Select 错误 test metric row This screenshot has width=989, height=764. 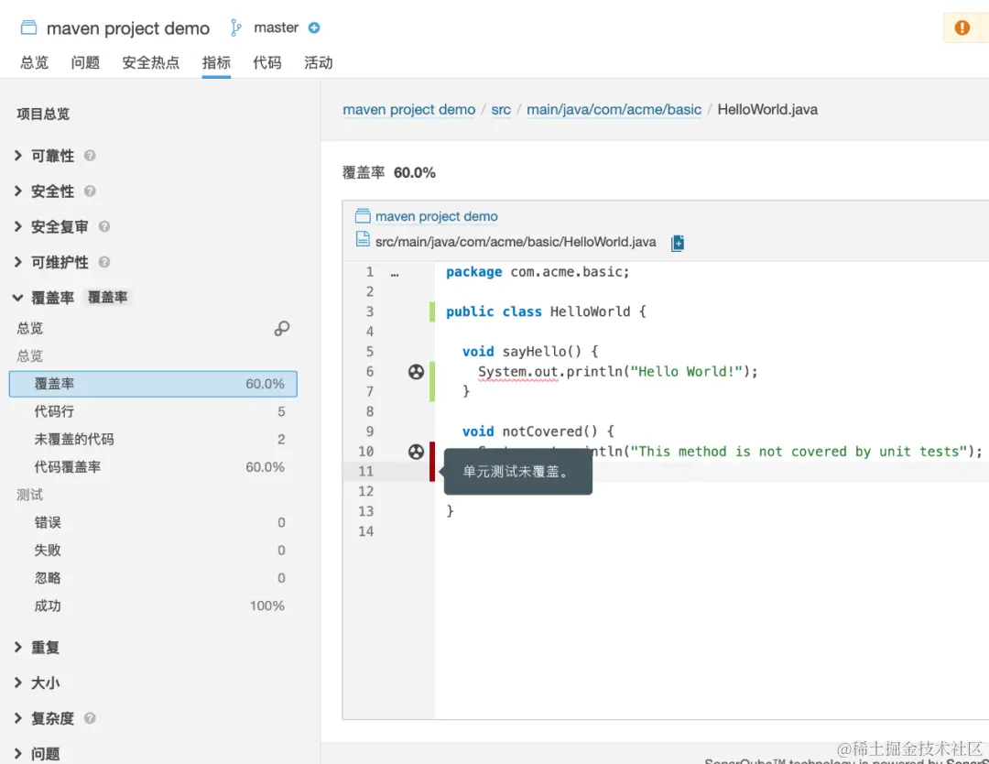coord(153,522)
